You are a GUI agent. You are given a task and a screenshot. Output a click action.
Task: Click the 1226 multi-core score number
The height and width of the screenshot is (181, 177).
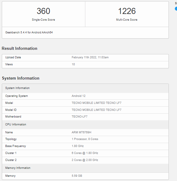(127, 11)
